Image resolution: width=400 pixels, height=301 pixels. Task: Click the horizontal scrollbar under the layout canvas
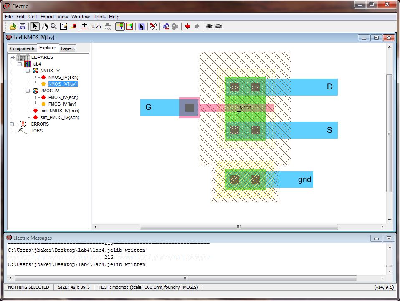238,227
